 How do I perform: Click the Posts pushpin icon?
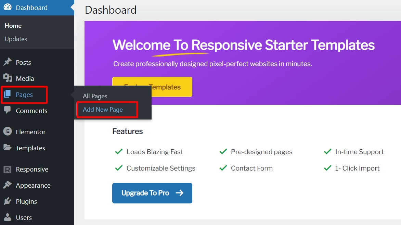tap(8, 62)
